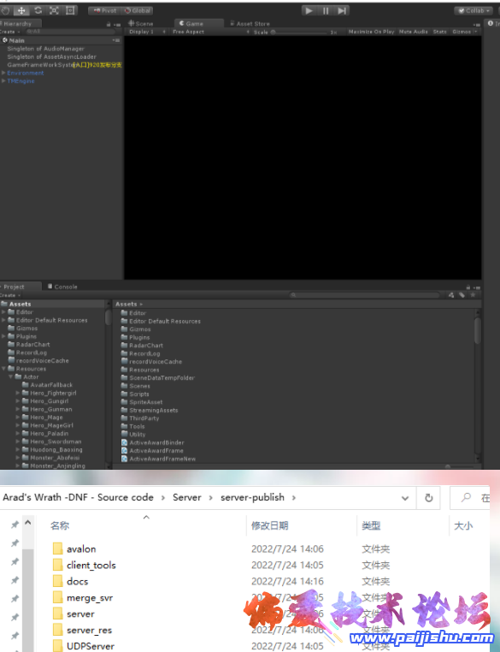Toggle the Hierarchy panel lock icon
The height and width of the screenshot is (652, 500).
point(109,24)
